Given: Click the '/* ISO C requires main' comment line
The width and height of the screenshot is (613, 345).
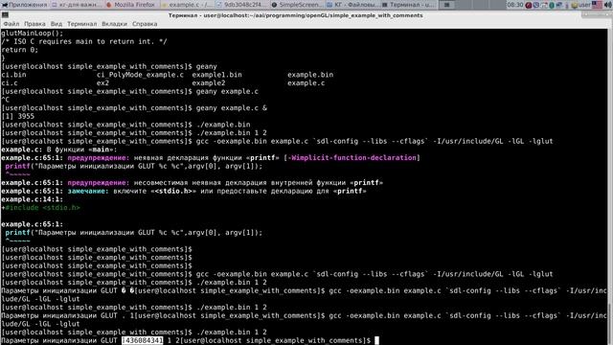Looking at the screenshot, I should tap(84, 41).
